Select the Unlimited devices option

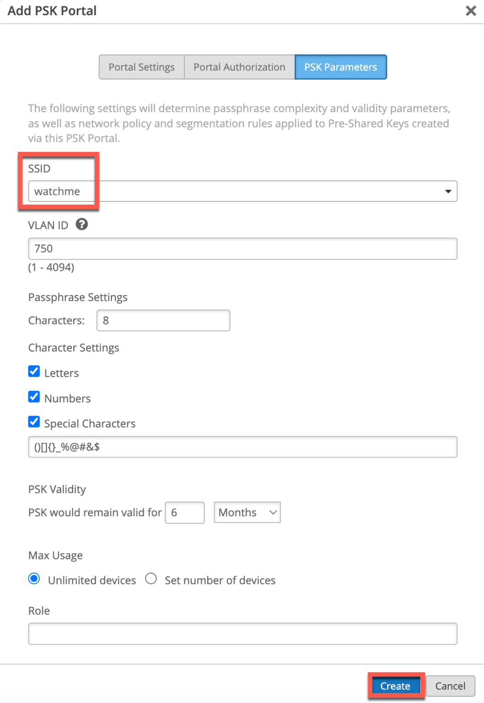34,578
